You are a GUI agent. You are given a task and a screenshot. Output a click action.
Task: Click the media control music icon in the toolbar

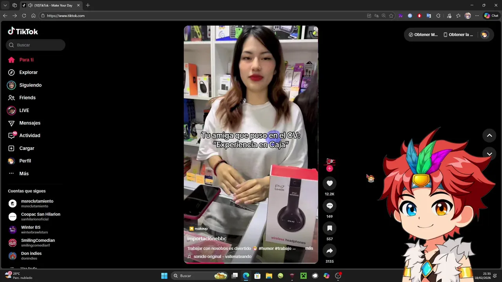448,16
